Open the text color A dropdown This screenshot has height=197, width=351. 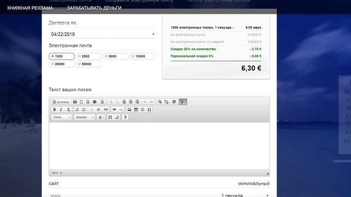[x=101, y=117]
